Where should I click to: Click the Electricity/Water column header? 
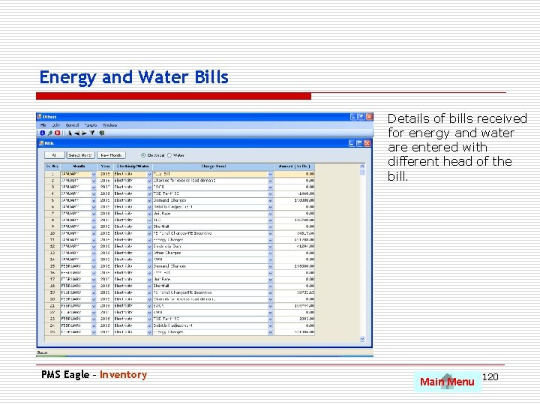[x=133, y=166]
